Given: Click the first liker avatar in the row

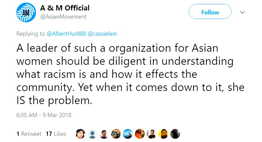Looking at the screenshot, I should point(81,133).
